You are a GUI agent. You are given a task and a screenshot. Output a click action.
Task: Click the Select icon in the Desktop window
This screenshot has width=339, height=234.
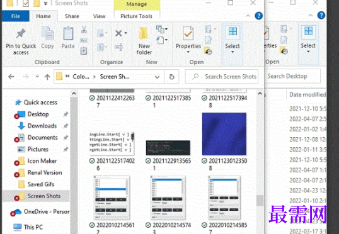(x=308, y=31)
